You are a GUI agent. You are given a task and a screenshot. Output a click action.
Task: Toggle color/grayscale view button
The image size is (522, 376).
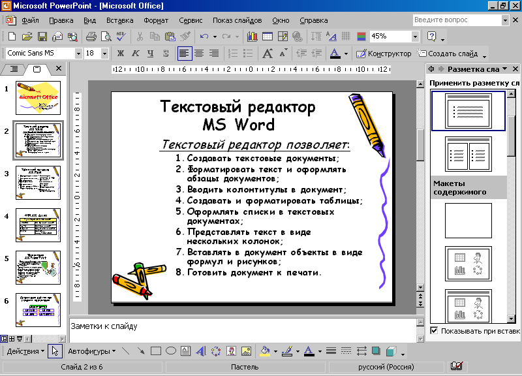pyautogui.click(x=361, y=37)
